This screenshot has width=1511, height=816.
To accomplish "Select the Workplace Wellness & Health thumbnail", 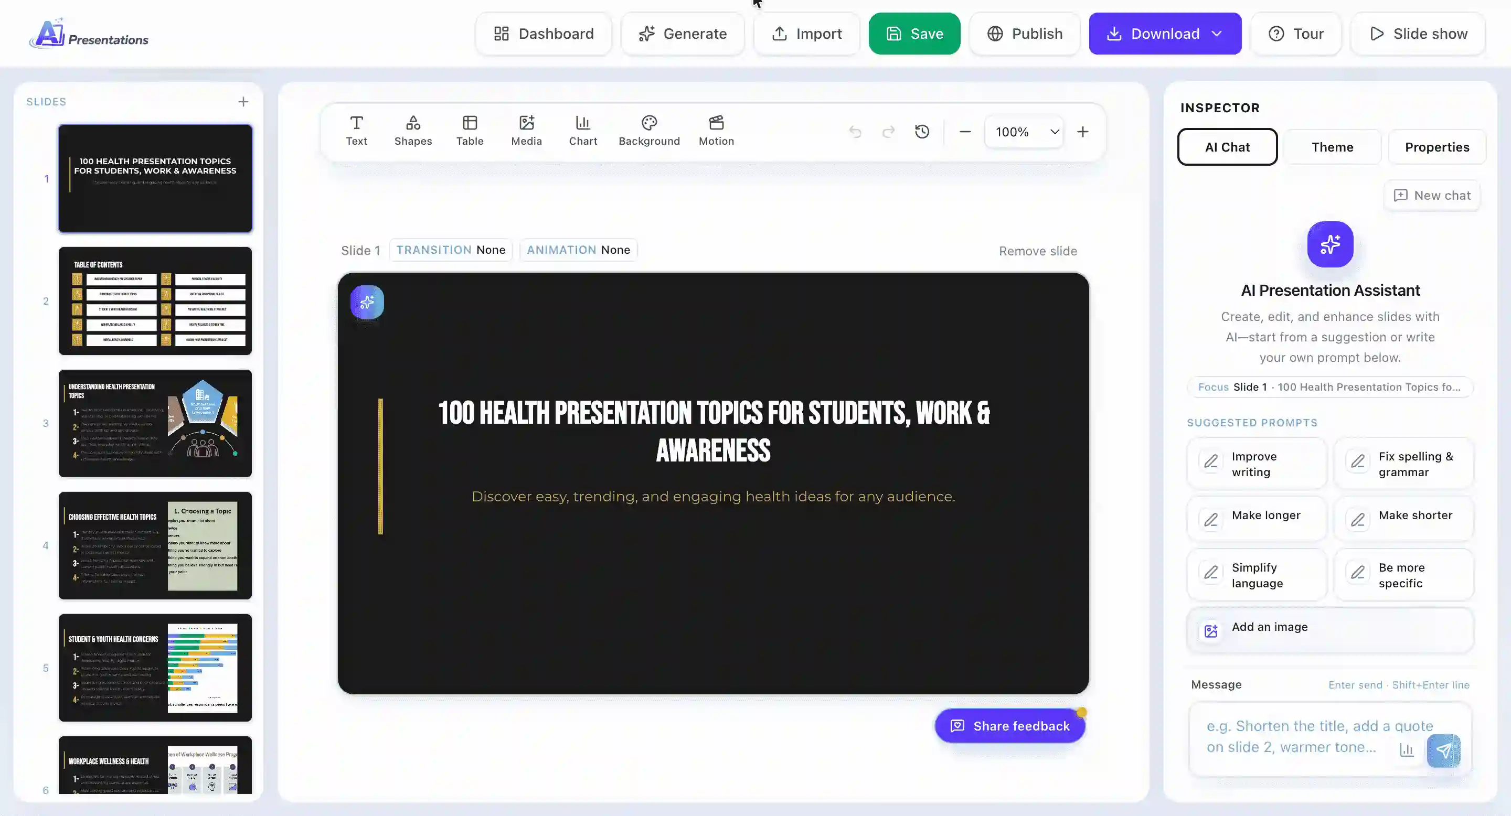I will [x=155, y=765].
